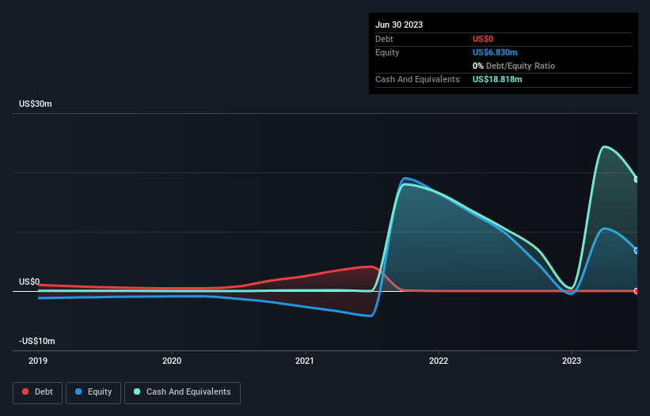
Task: Click the Debt label in the tooltip
Action: (384, 39)
